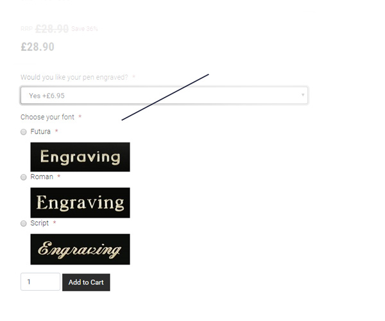The image size is (385, 321).
Task: Select the Roman radio button
Action: [24, 177]
